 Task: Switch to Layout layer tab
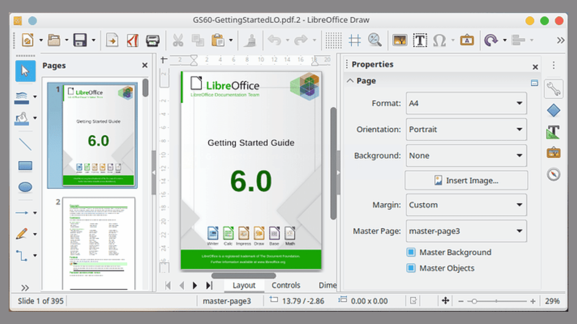coord(244,285)
